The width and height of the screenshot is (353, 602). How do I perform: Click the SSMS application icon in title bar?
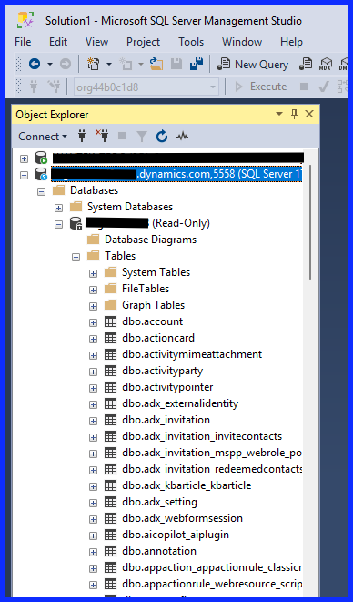click(x=25, y=20)
